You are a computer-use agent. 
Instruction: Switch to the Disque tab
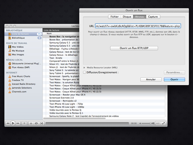(127, 17)
